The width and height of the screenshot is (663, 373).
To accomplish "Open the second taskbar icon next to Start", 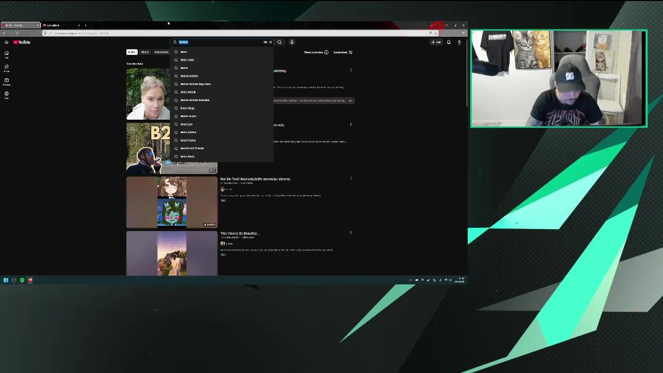I will click(14, 280).
